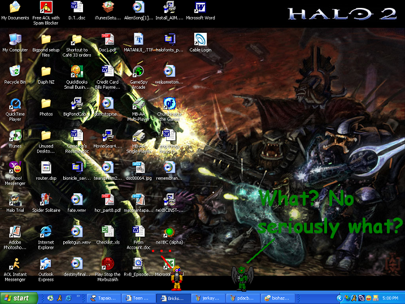Expand the Quick Launch overflow chevron
The width and height of the screenshot is (405, 304).
[78, 296]
